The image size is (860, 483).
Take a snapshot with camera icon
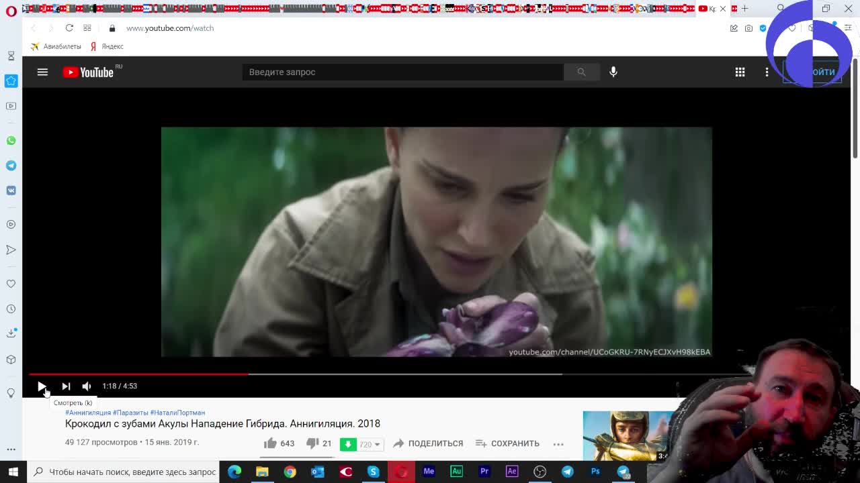(x=748, y=28)
